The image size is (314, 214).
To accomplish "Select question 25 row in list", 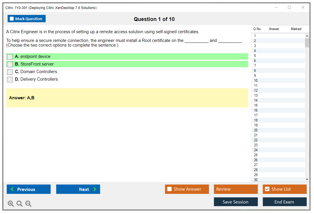I will click(x=256, y=155).
